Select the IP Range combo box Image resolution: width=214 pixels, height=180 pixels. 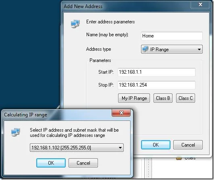pyautogui.click(x=172, y=49)
